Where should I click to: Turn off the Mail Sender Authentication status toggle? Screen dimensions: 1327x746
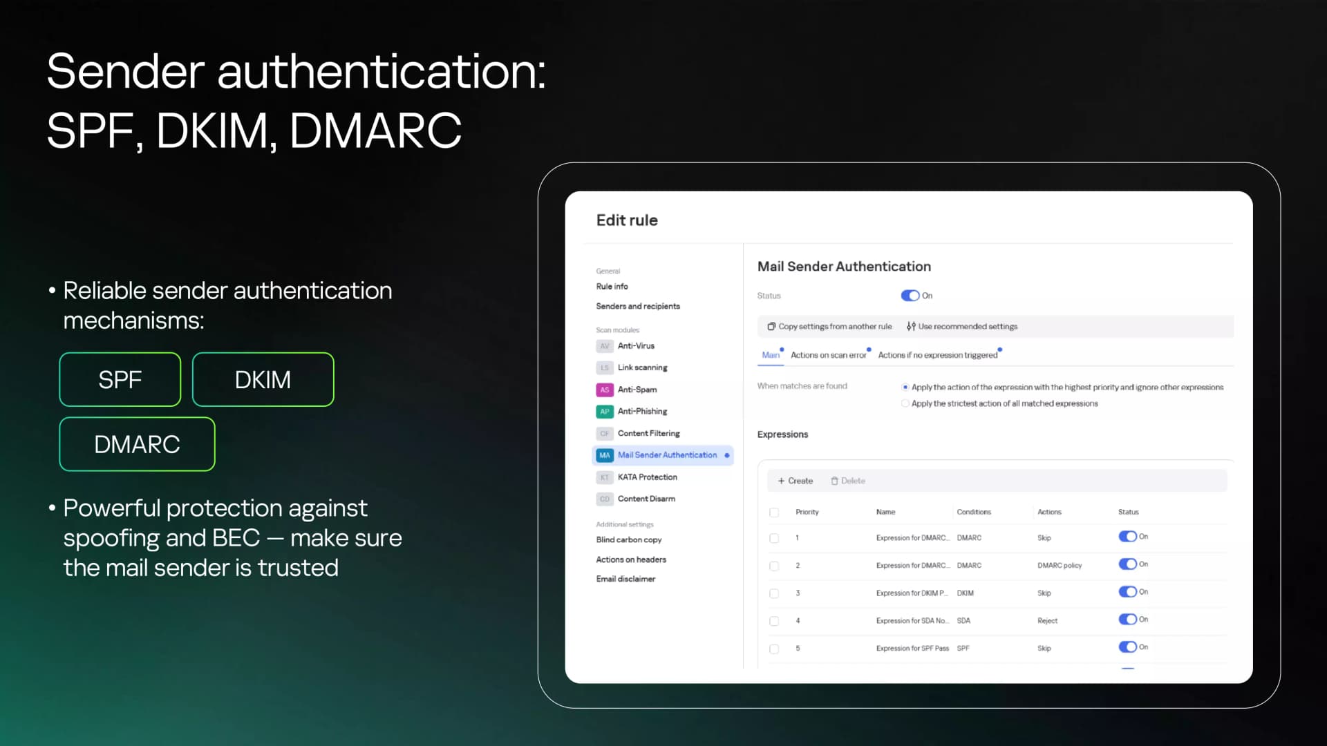pos(910,296)
